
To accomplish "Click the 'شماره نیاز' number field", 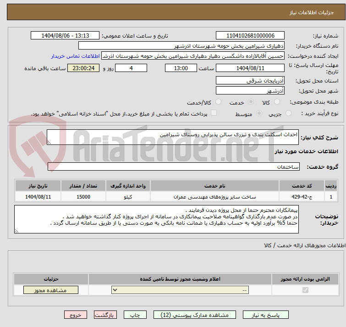I will pyautogui.click(x=250, y=36).
